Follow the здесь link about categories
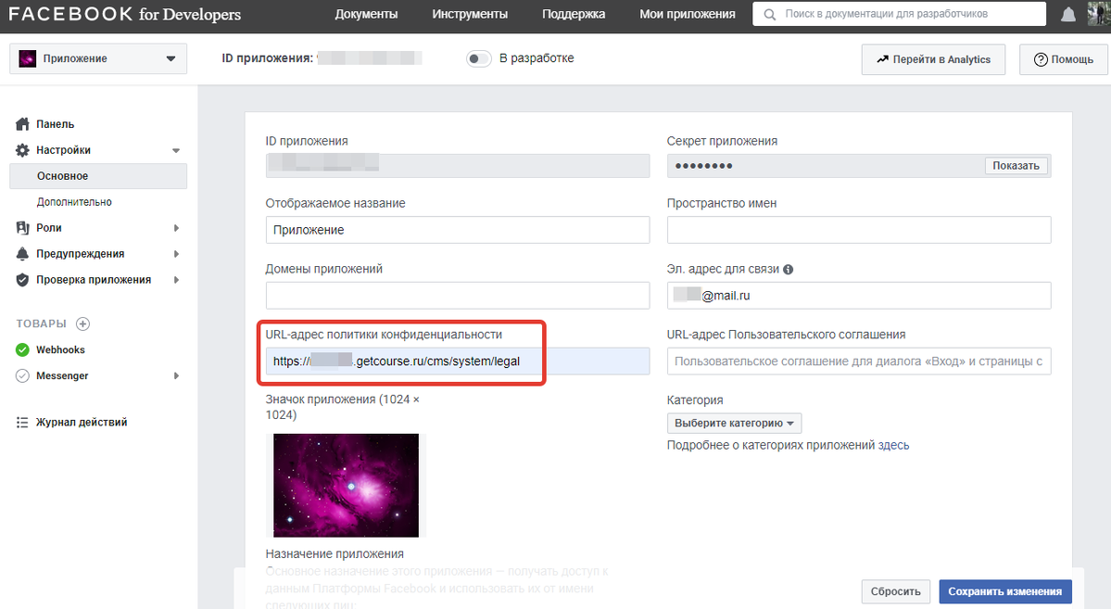Screen dimensions: 1111x609 click(x=893, y=445)
